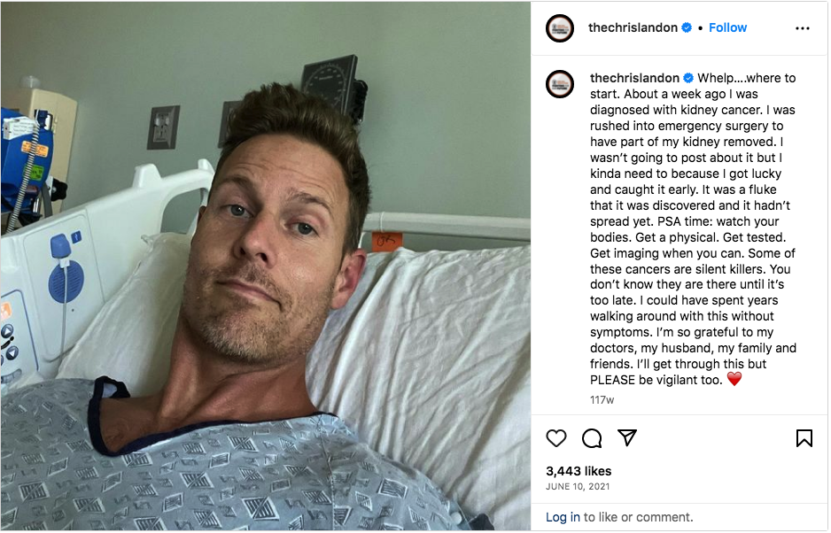Like the post with the heart icon

[x=556, y=438]
